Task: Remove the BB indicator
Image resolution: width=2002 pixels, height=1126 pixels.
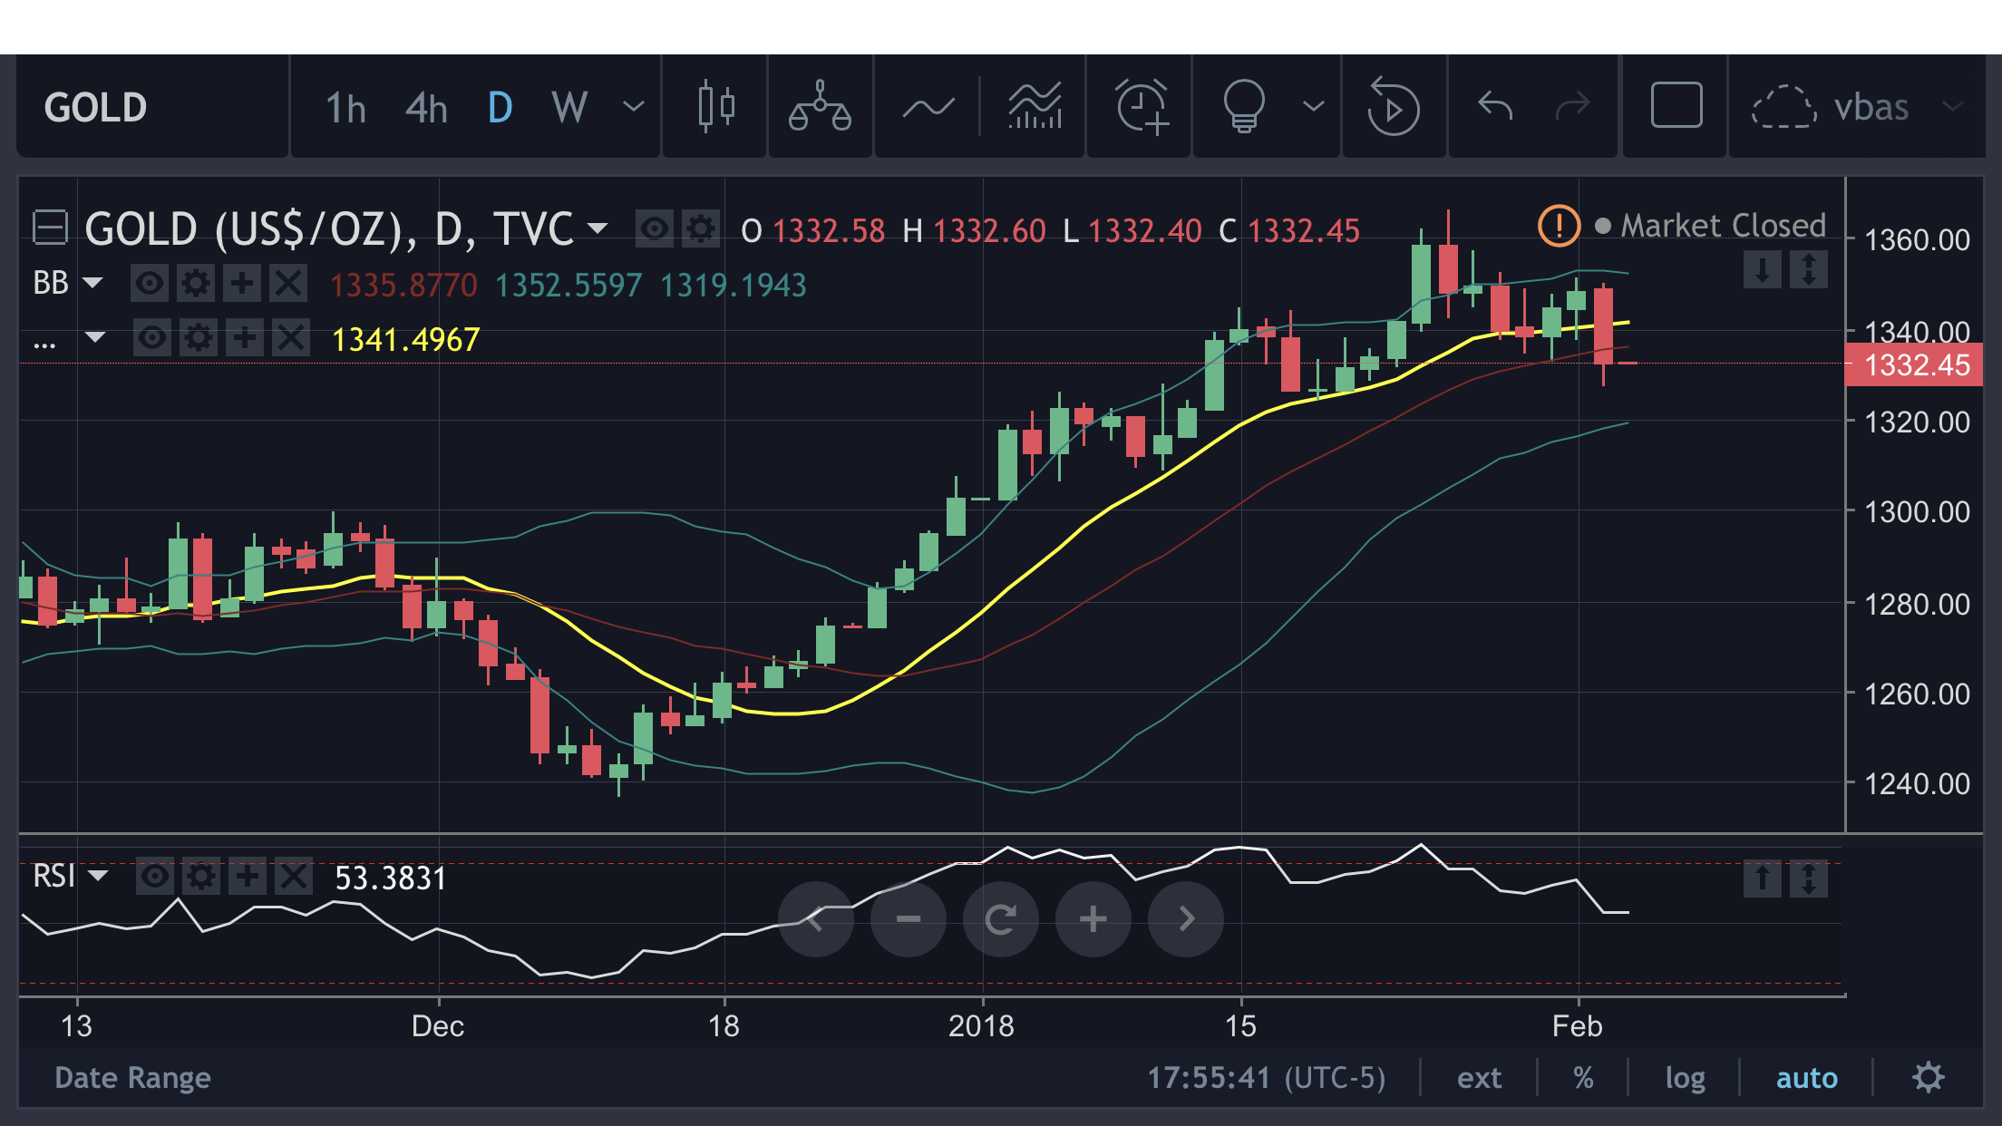Action: click(x=288, y=284)
